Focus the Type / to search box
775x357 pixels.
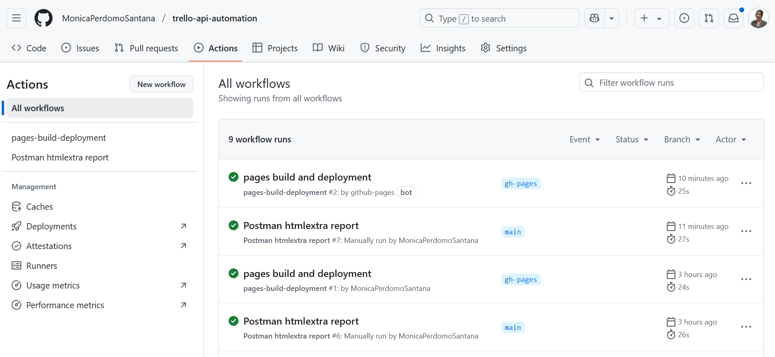click(x=499, y=18)
